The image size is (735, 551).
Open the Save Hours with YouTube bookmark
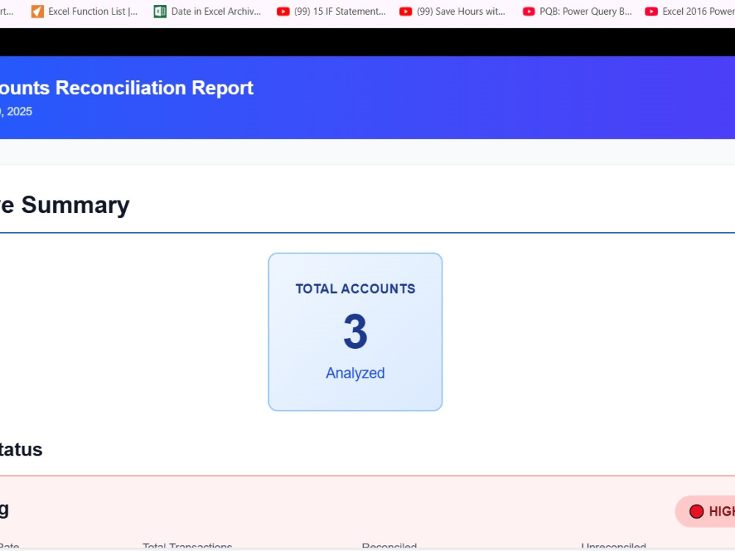click(452, 11)
